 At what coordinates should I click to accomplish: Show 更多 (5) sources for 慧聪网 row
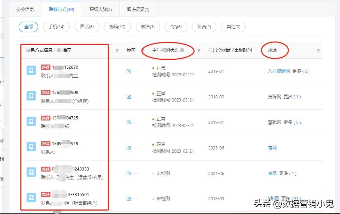292,123
